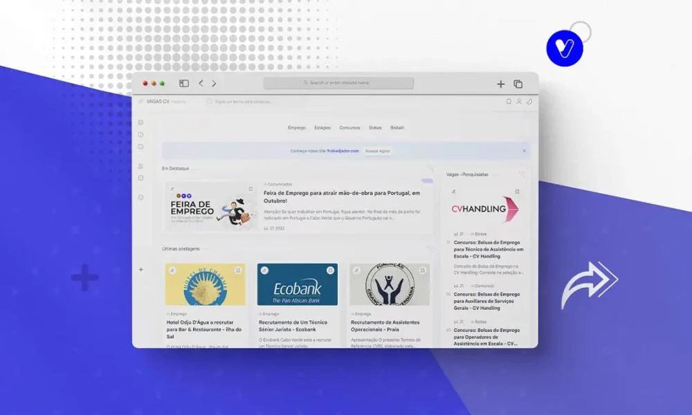Screen dimensions: 692x415
Task: Show the tab overview icon
Action: 518,84
